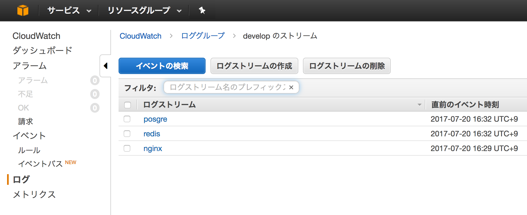Open the サービス dropdown menu
Screen dimensions: 527x215
[x=69, y=11]
